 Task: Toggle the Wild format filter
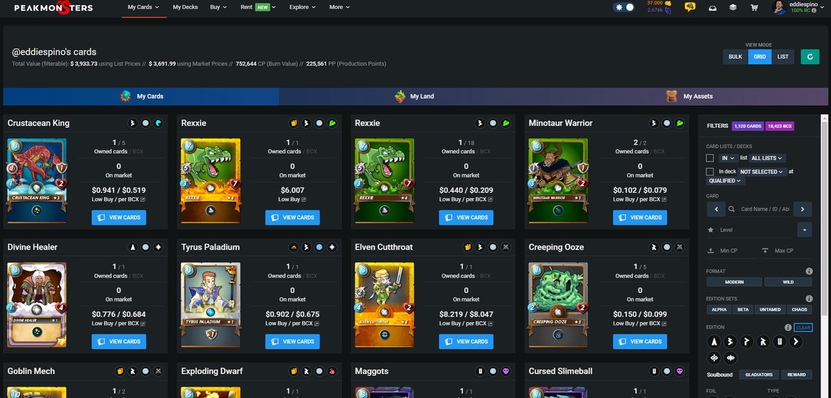coord(788,282)
